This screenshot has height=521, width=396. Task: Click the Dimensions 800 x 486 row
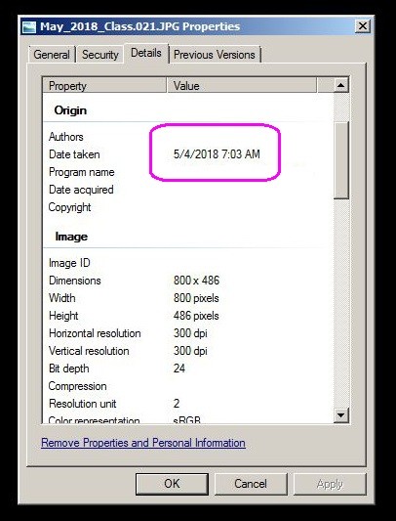188,281
